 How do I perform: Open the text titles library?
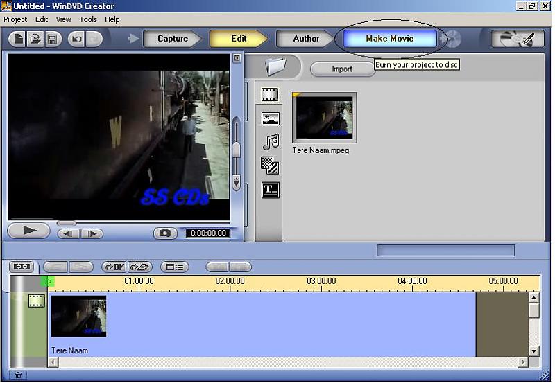[271, 190]
